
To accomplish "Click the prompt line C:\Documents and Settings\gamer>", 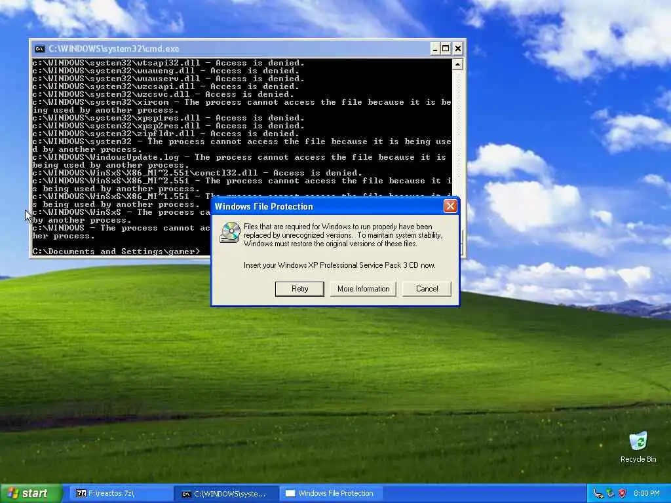I will click(x=116, y=251).
